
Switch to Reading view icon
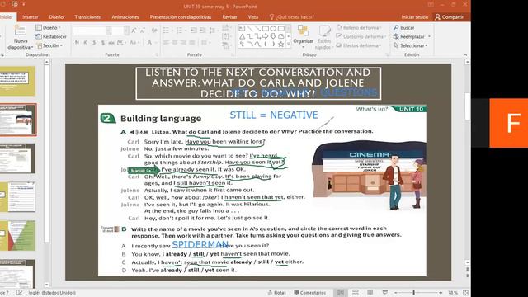point(370,293)
